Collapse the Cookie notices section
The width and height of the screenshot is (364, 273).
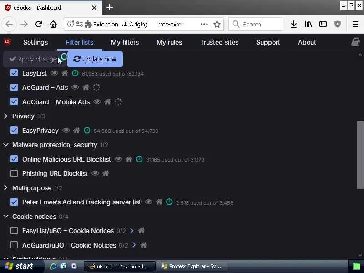[x=6, y=217]
